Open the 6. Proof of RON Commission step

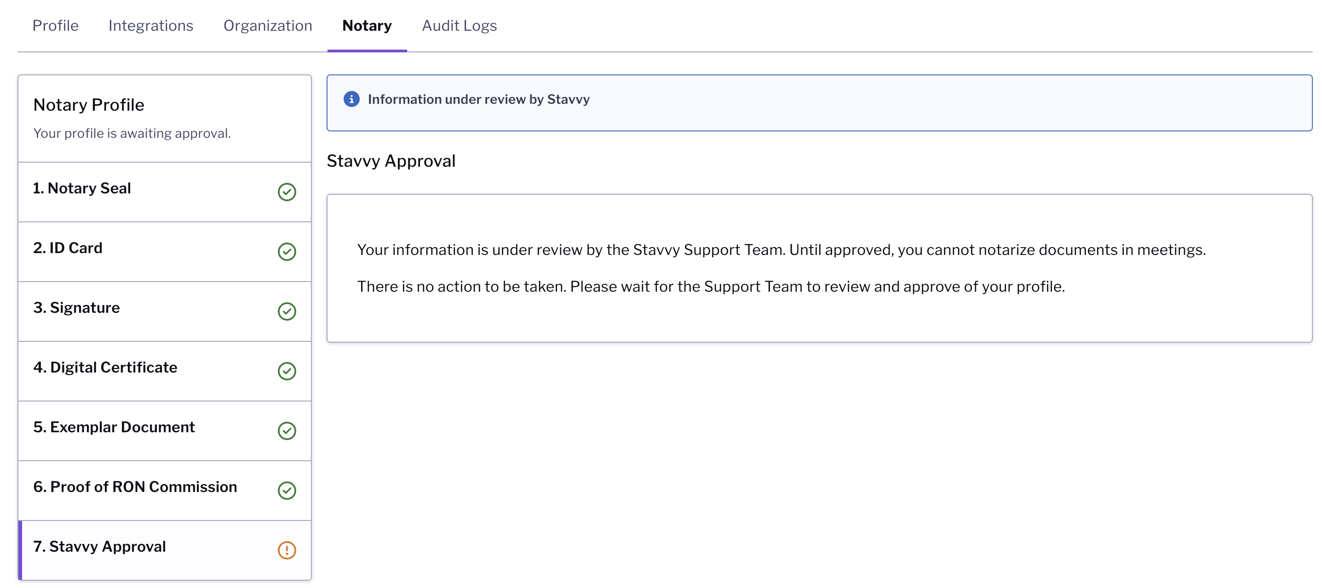pos(165,491)
